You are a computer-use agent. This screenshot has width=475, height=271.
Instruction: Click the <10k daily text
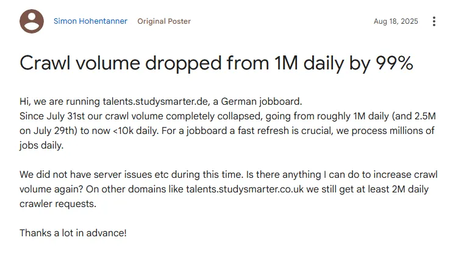[135, 131]
